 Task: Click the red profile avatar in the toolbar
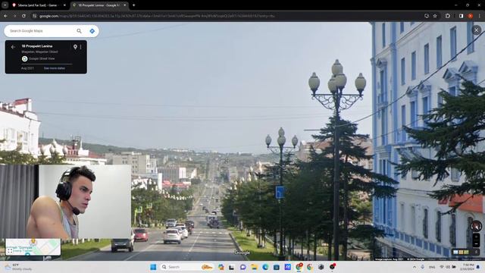pos(470,16)
